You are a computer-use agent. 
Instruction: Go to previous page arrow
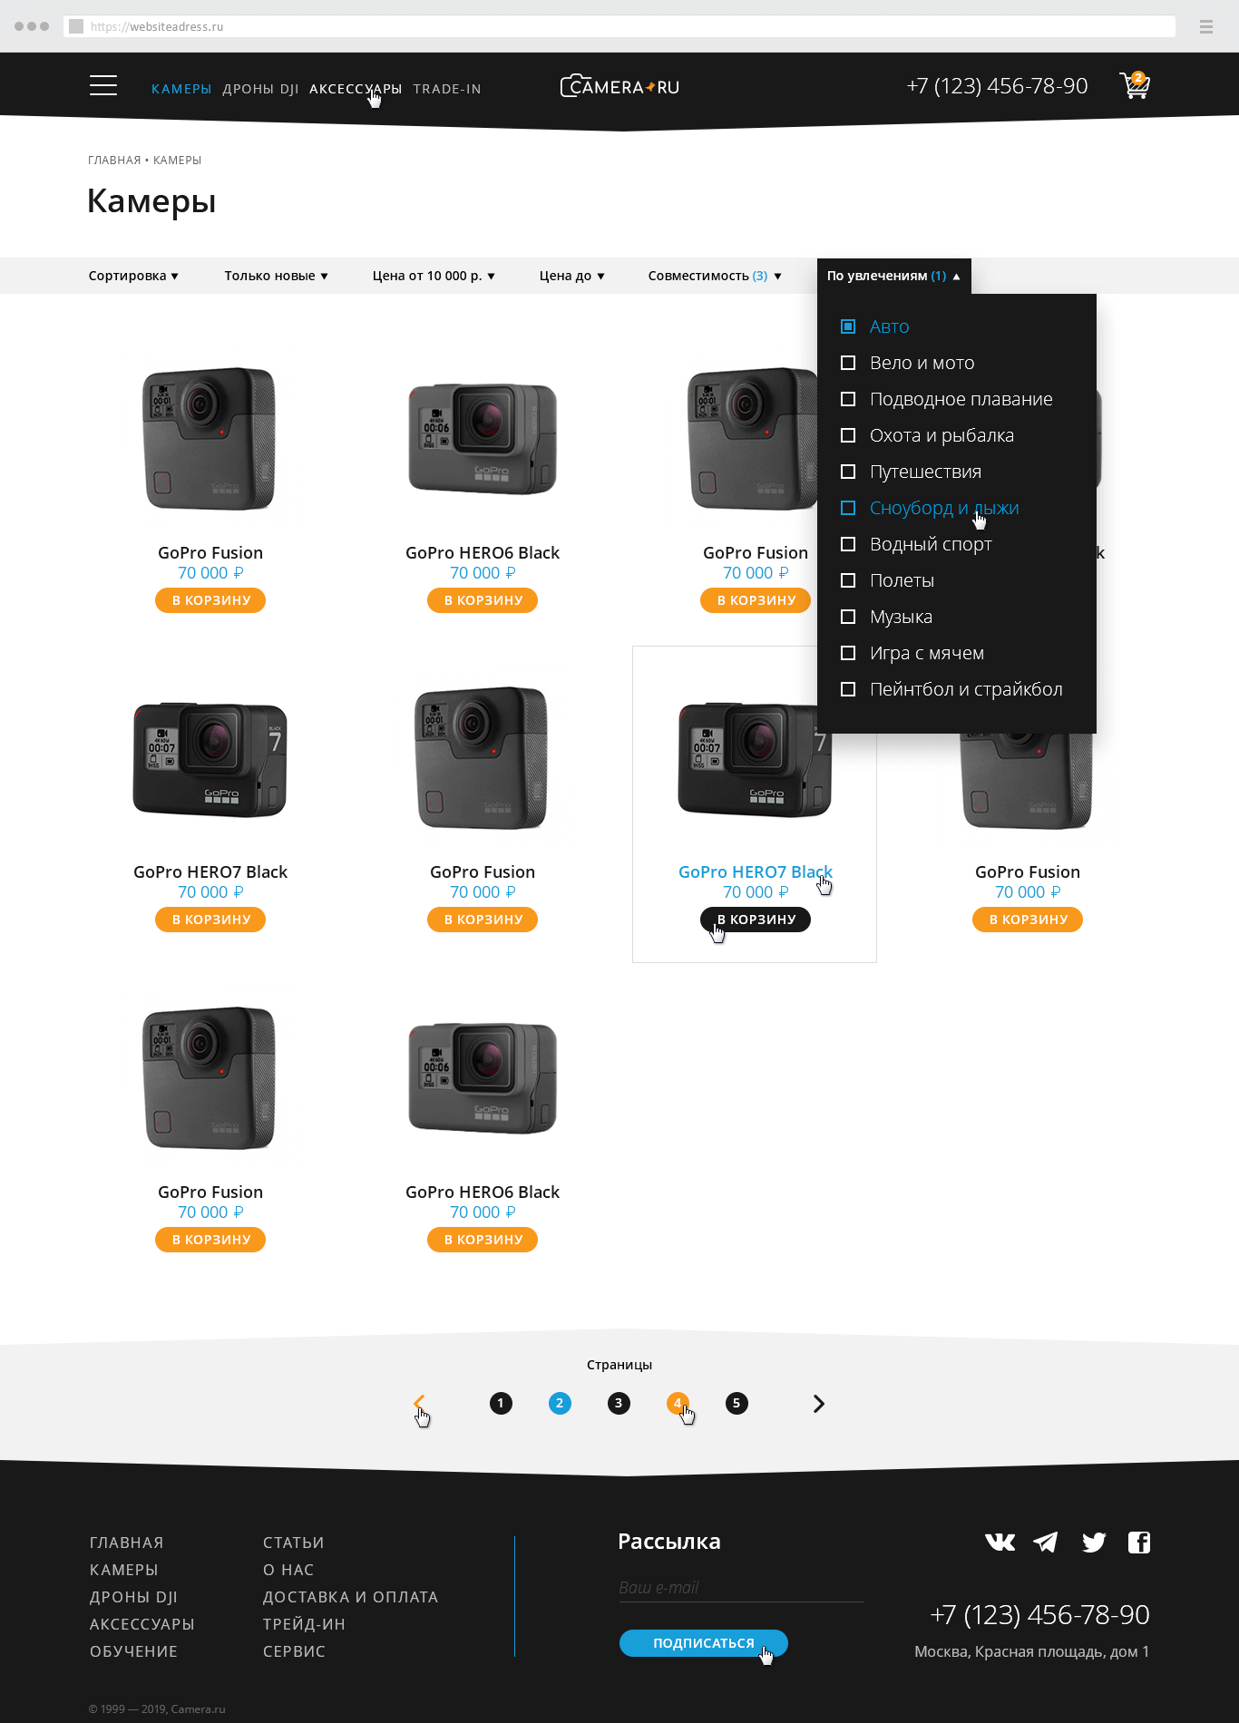coord(419,1404)
